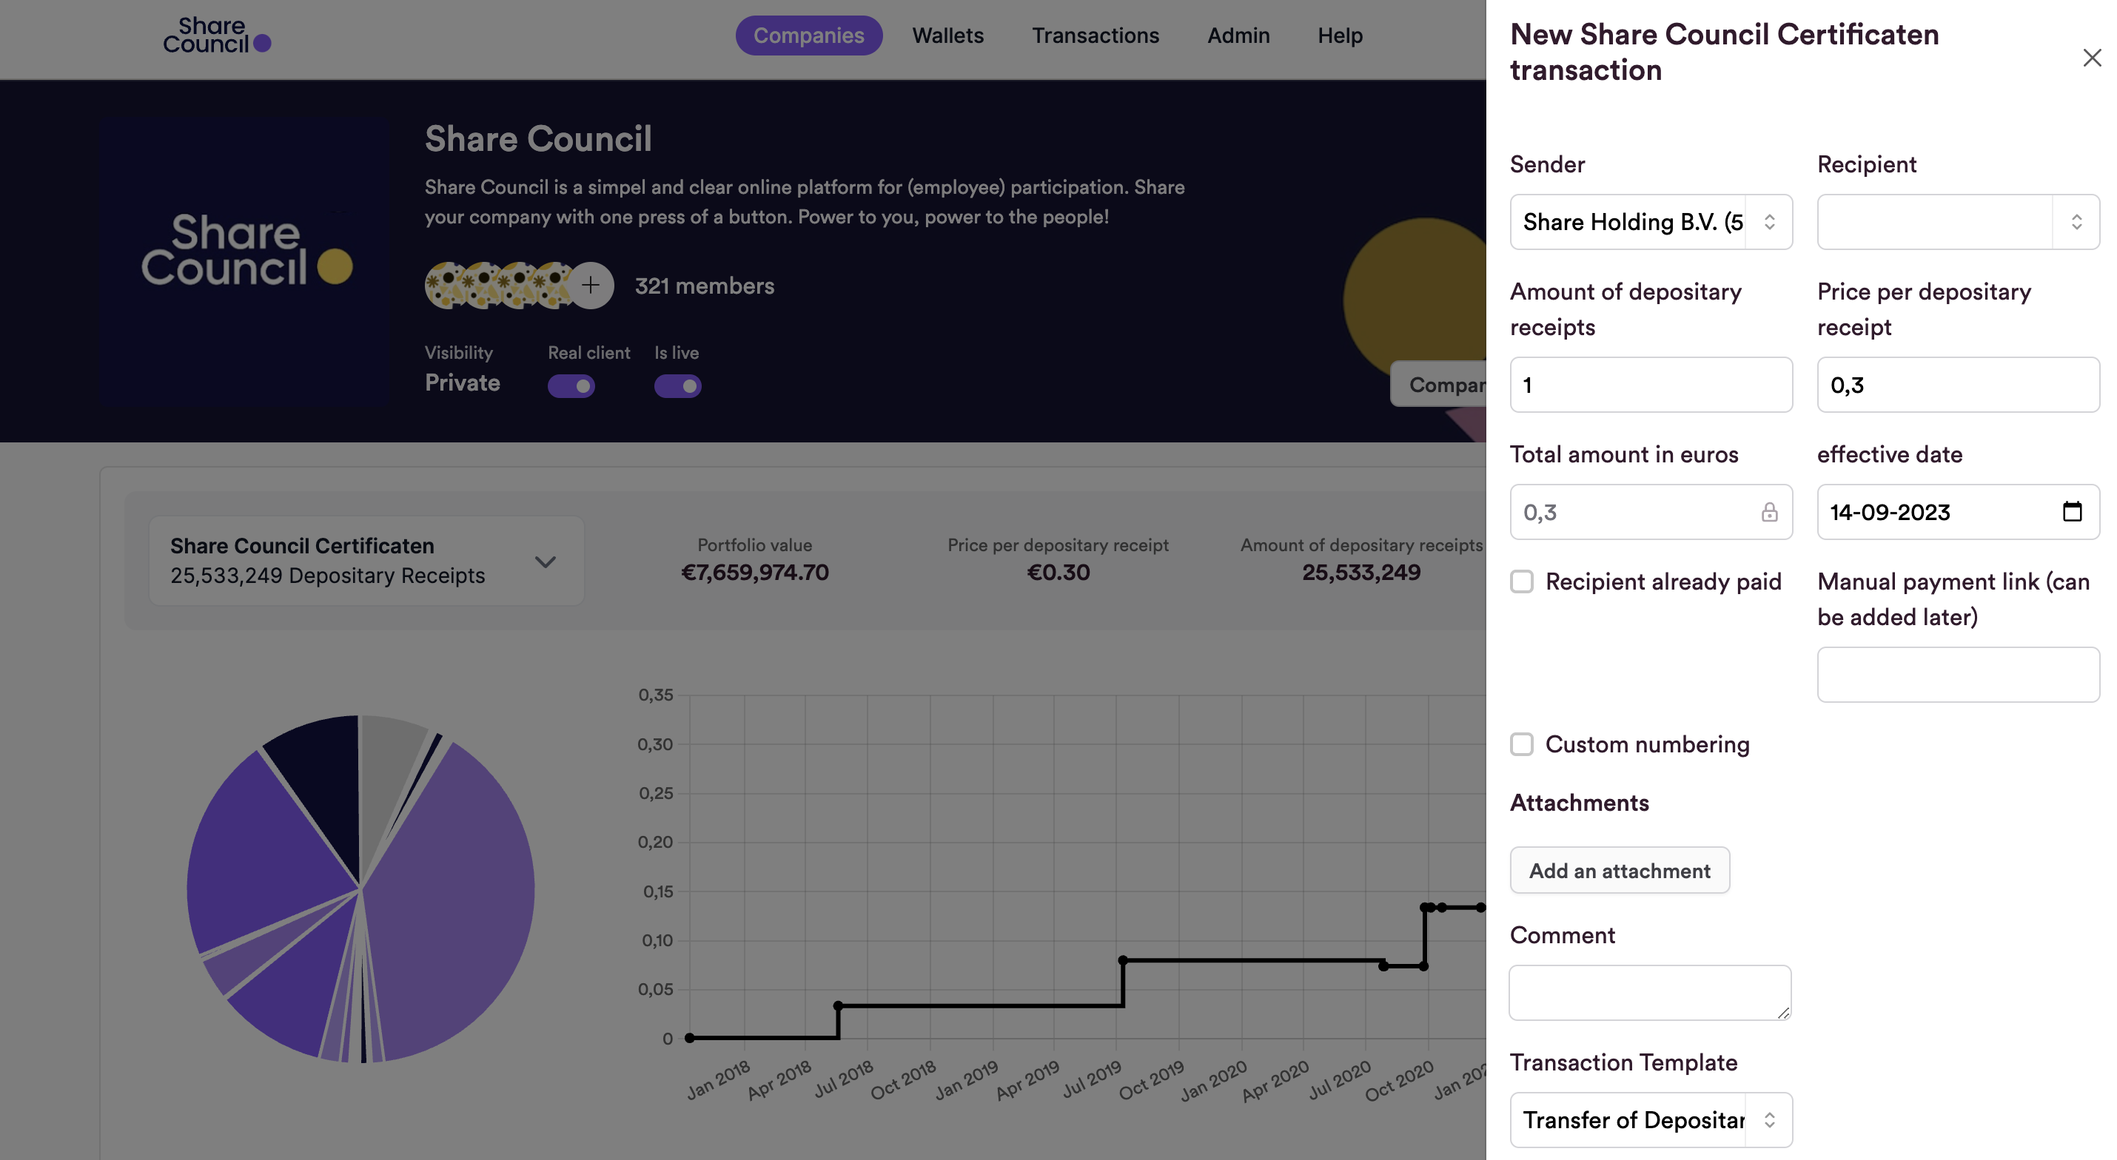Viewport: 2117px width, 1160px height.
Task: Open the Sender dropdown
Action: pyautogui.click(x=1650, y=222)
